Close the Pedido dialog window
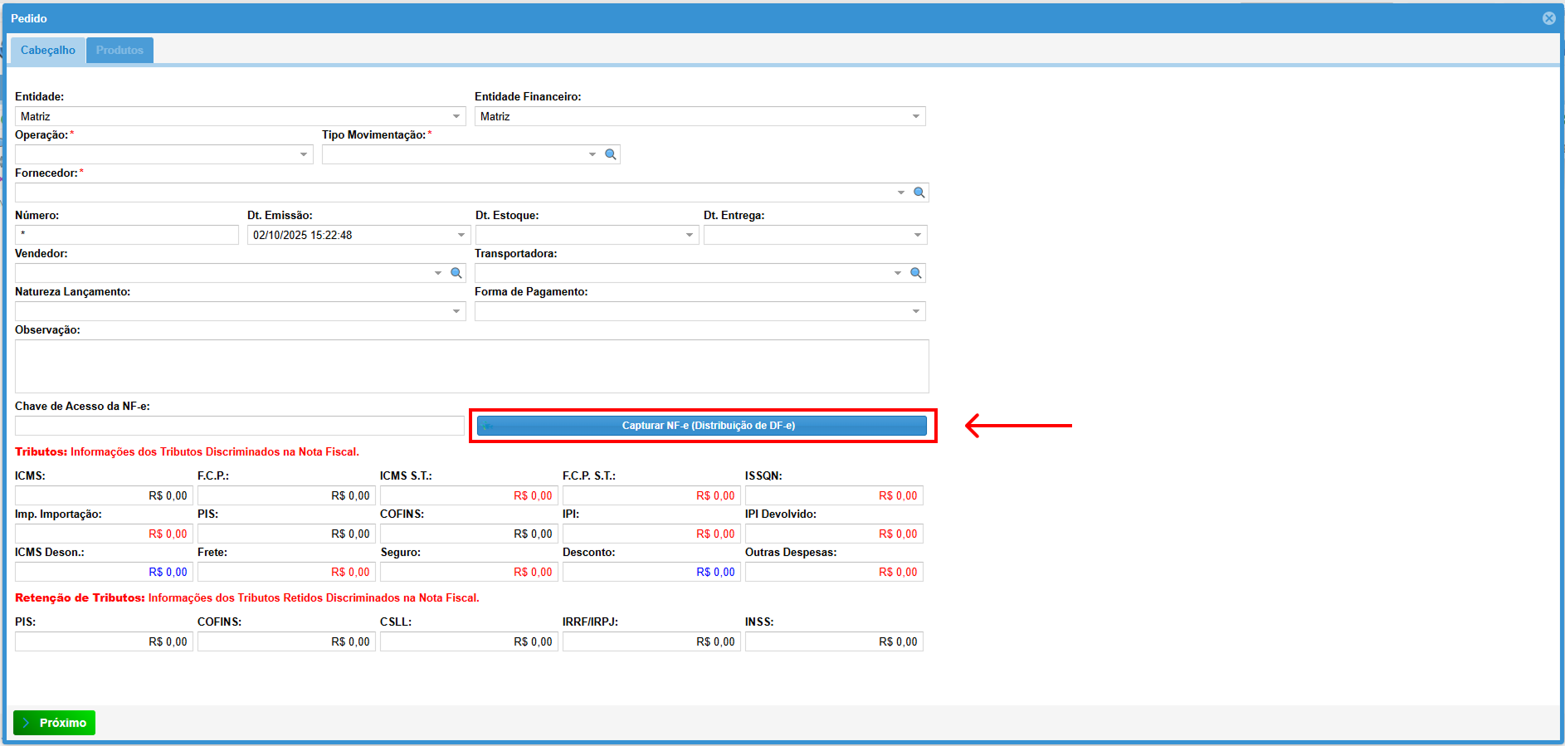1565x746 pixels. (x=1548, y=18)
